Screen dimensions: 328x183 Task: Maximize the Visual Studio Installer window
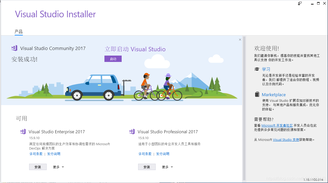tap(318, 3)
